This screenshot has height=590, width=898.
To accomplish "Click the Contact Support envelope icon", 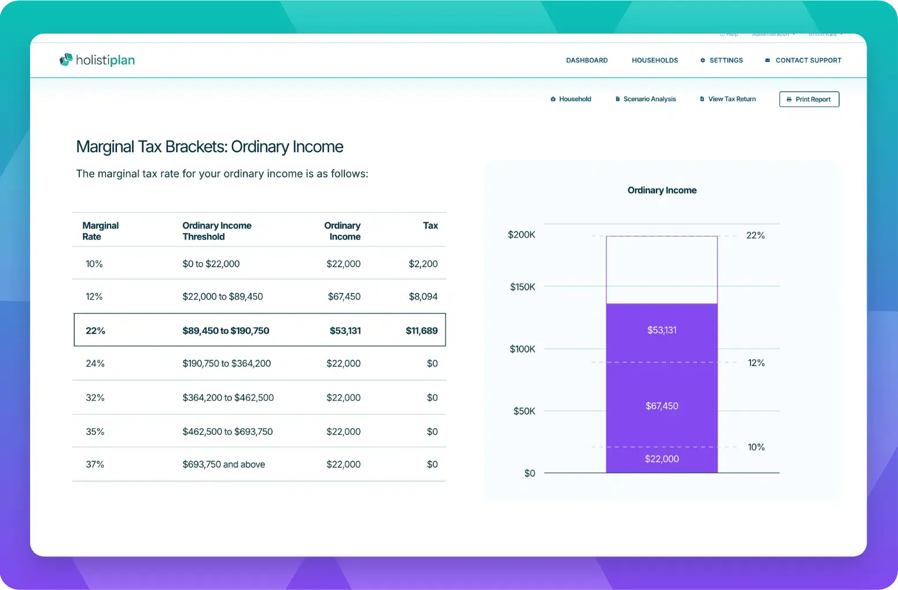I will tap(767, 60).
